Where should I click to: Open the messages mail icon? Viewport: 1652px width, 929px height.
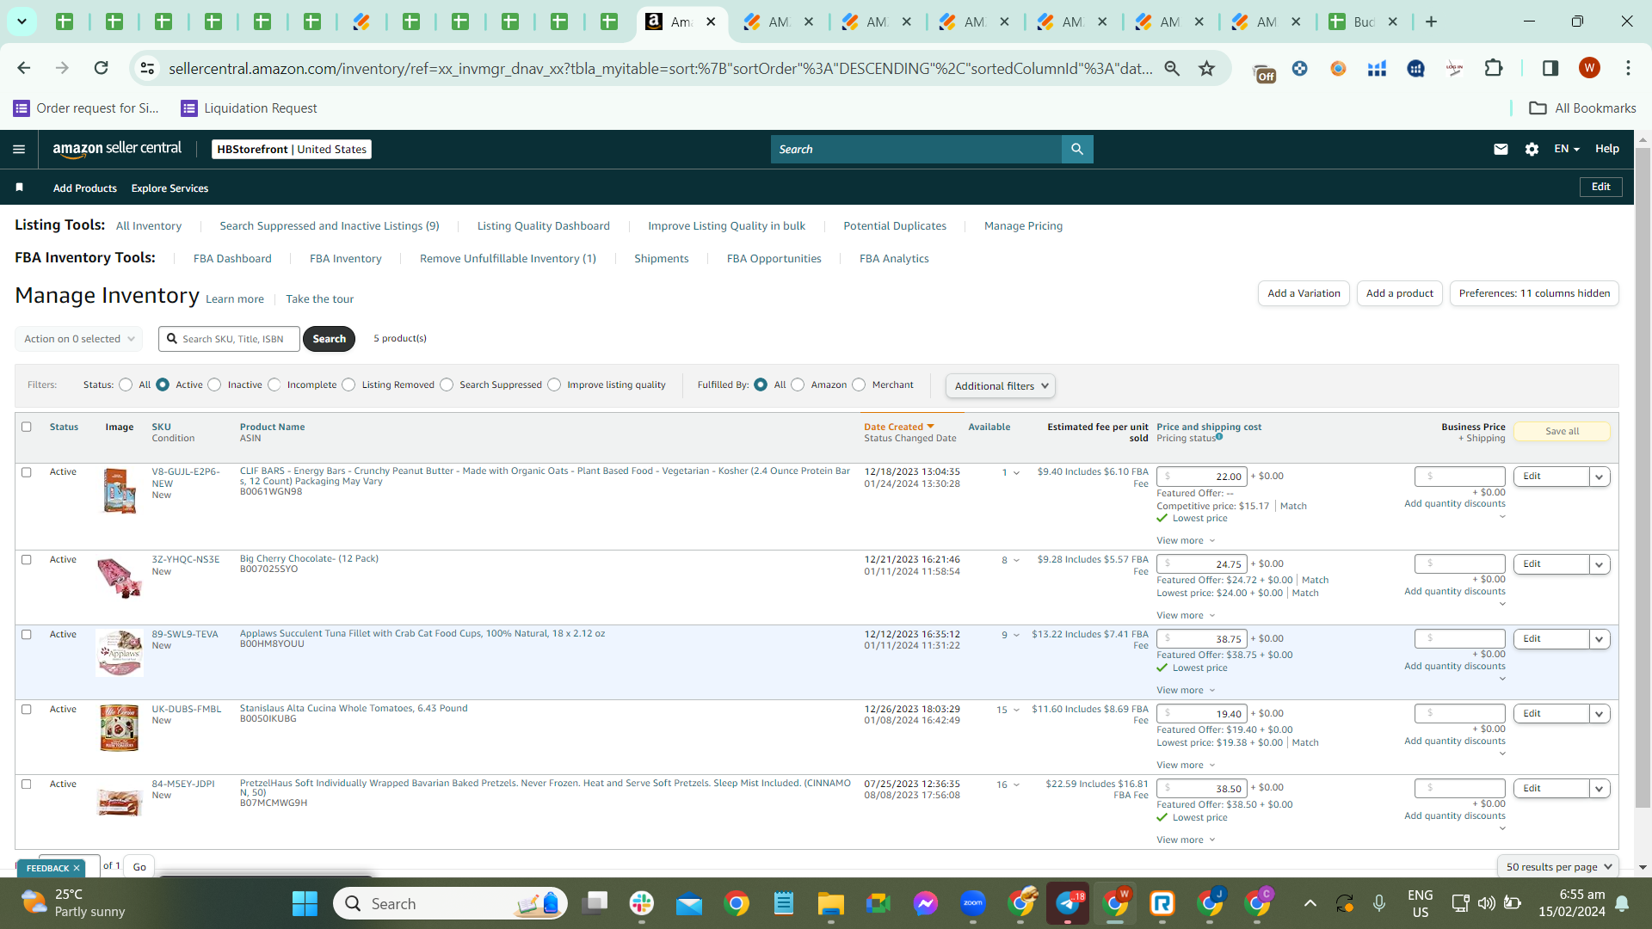(x=1501, y=149)
